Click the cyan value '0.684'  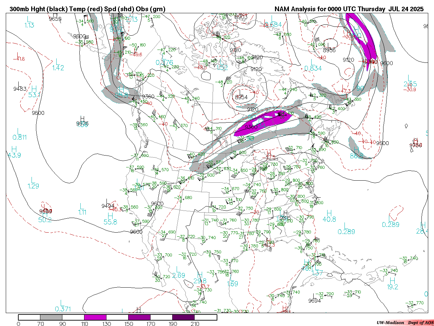pyautogui.click(x=273, y=25)
